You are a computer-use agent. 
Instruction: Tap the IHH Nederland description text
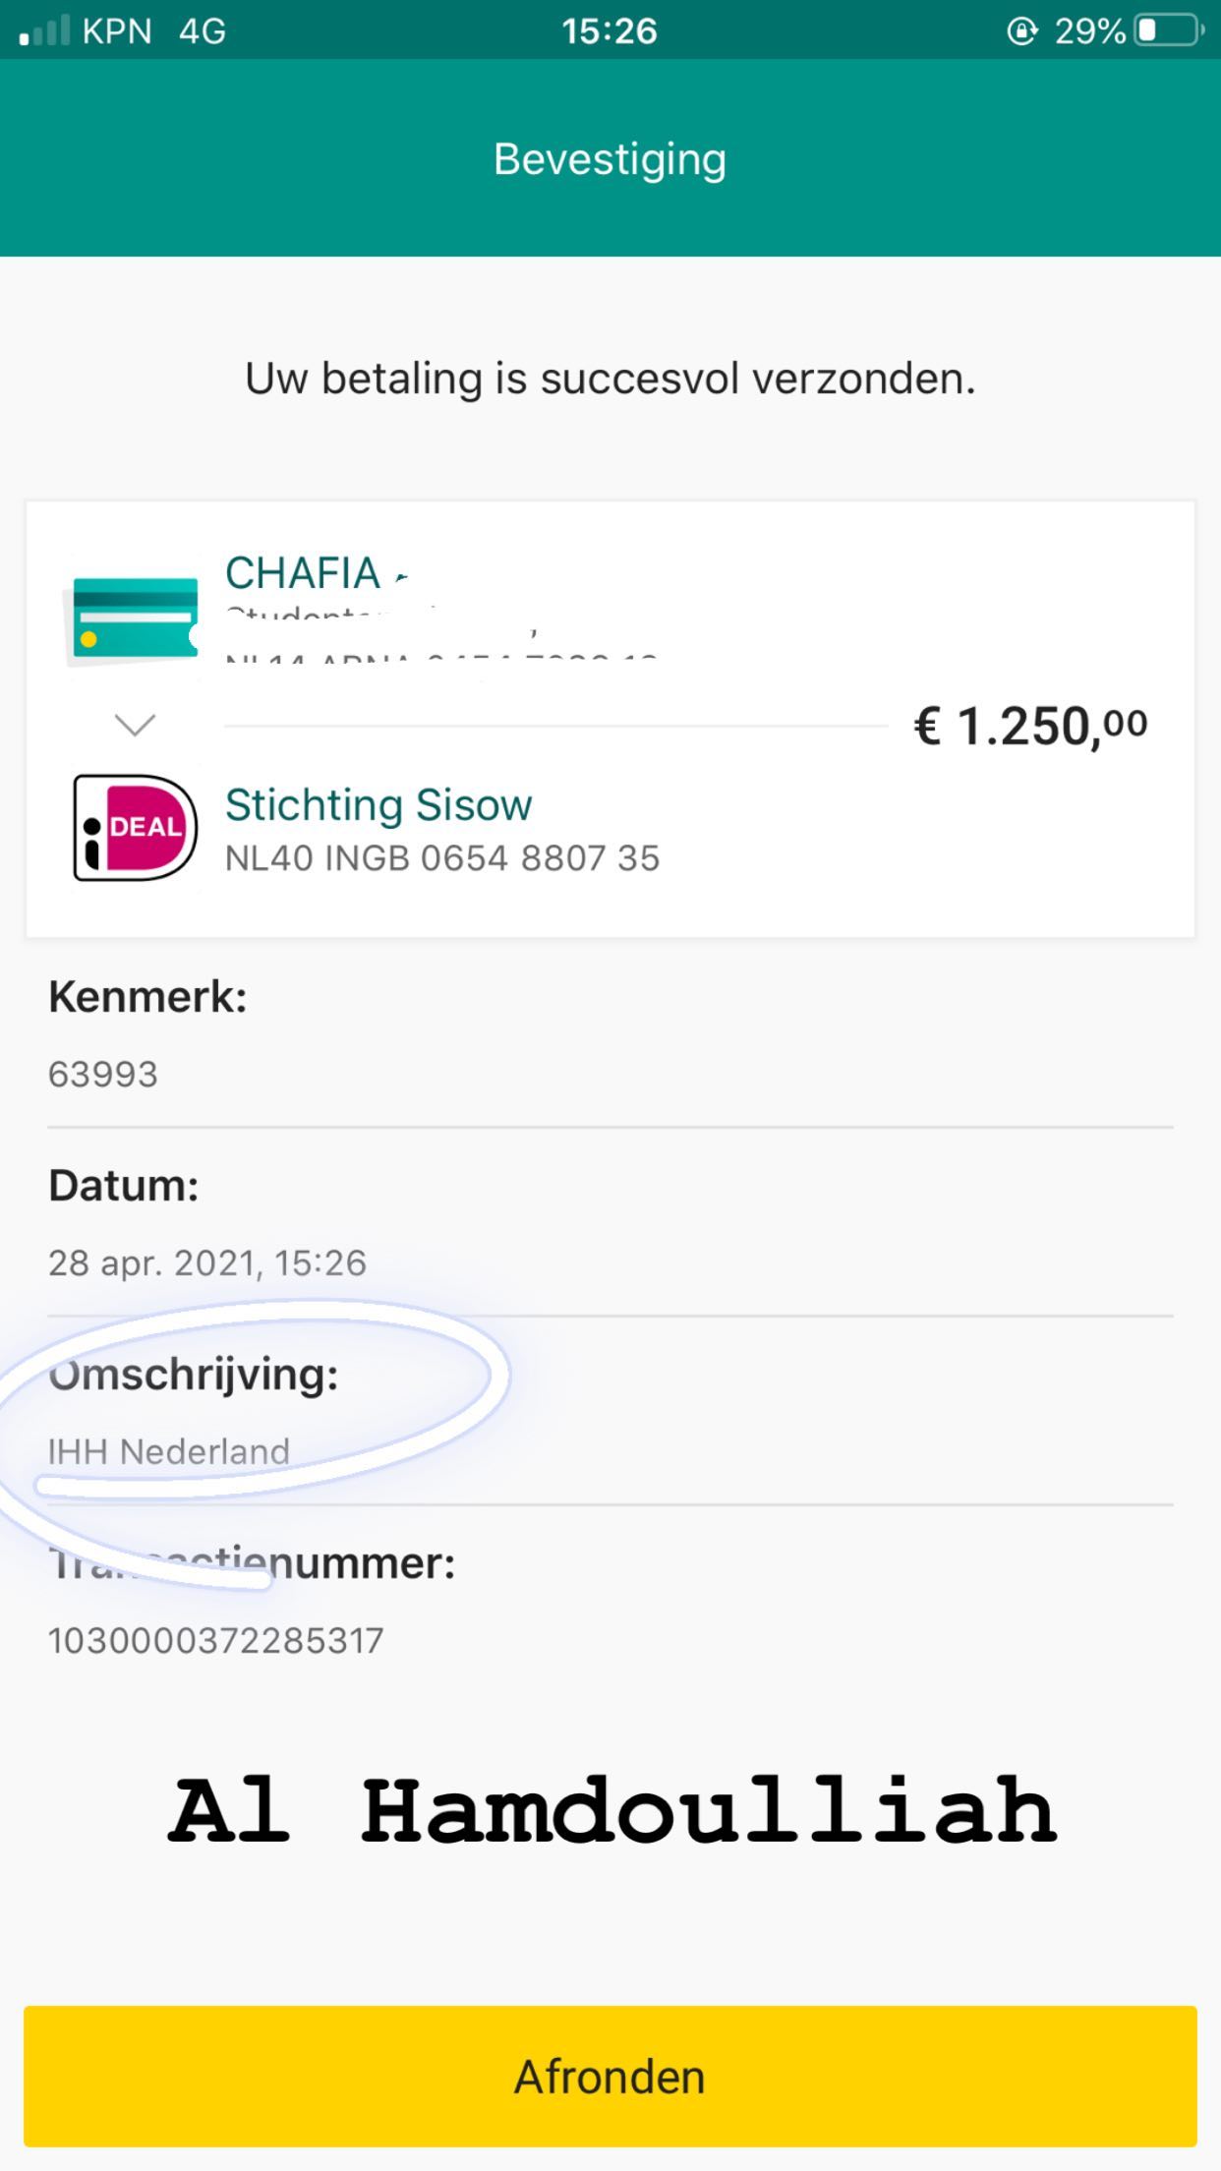(169, 1451)
